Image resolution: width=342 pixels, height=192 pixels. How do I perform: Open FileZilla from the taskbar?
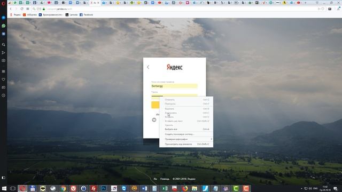point(94,188)
